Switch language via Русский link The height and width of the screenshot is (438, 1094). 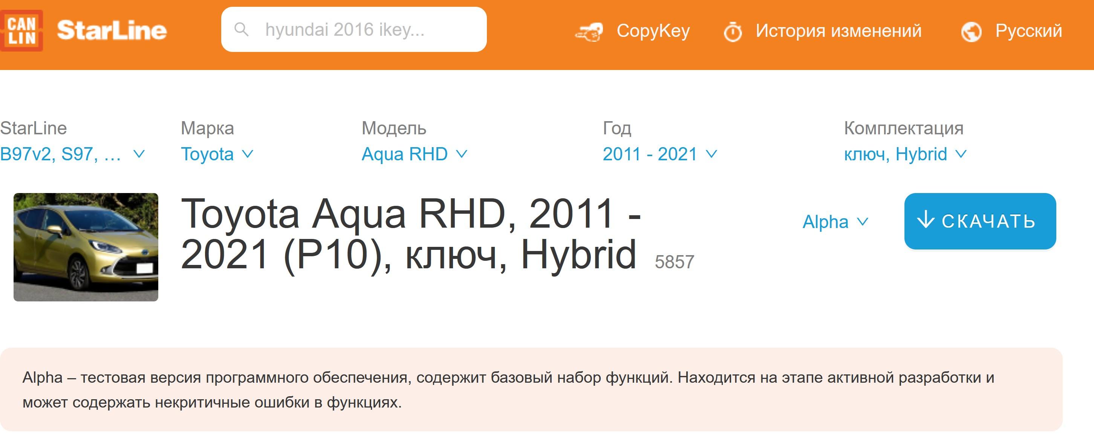point(1028,30)
